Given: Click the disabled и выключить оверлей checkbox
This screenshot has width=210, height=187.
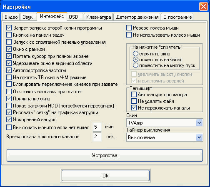Looking at the screenshot, I should point(134,81).
